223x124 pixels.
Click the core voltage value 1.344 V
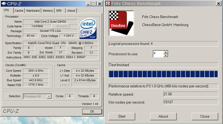pyautogui.click(x=69, y=36)
